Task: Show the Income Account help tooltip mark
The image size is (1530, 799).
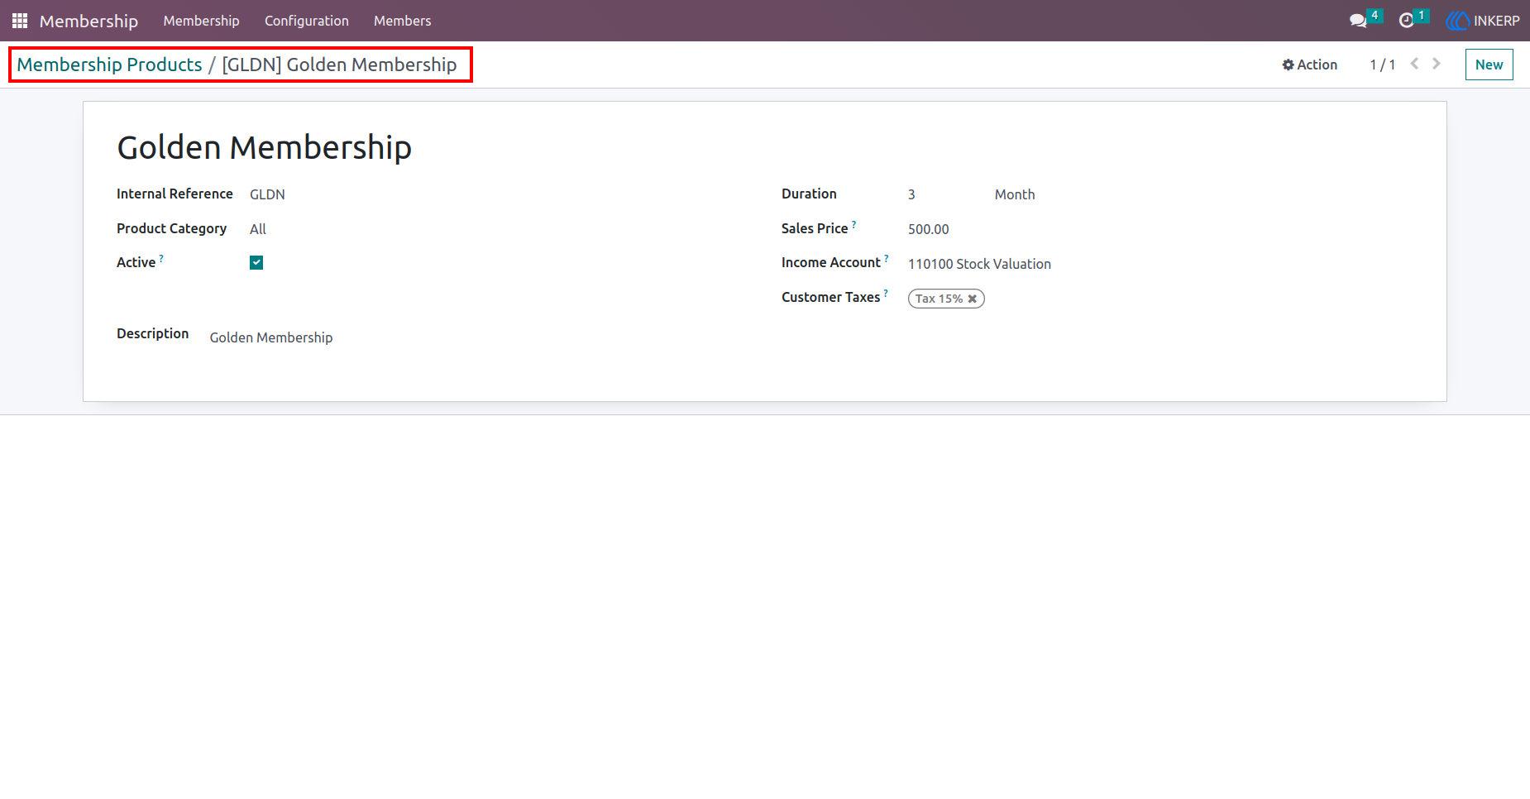Action: tap(887, 258)
